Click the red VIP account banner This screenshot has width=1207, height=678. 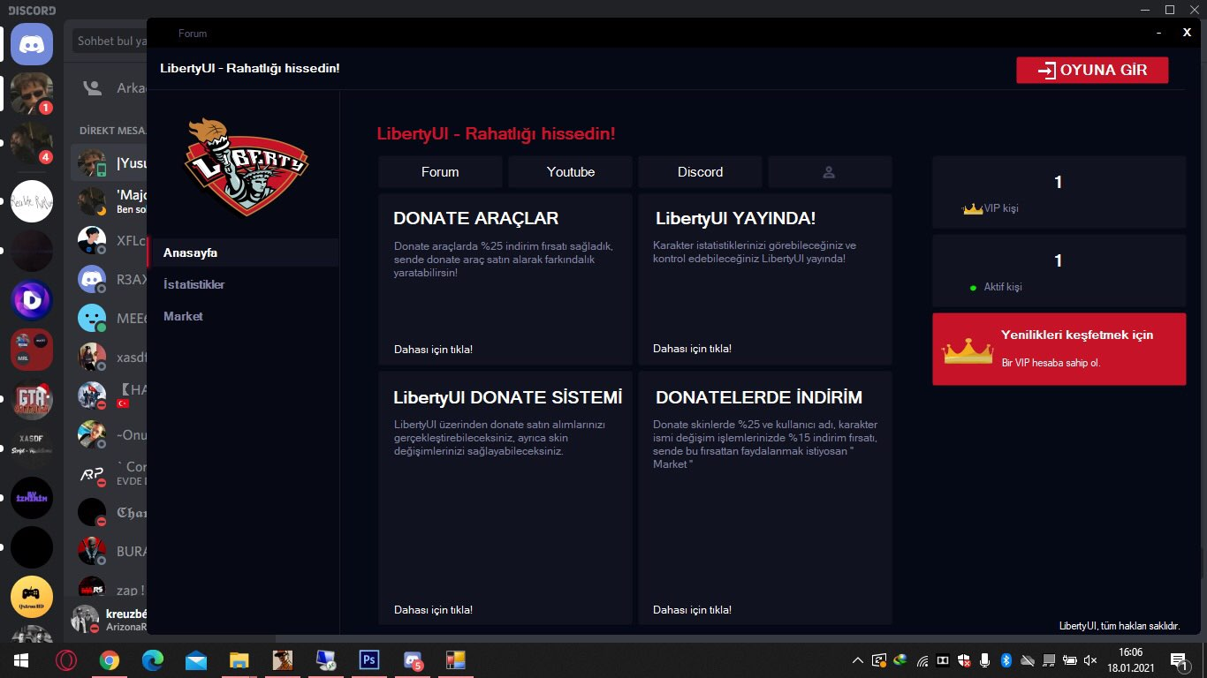click(x=1059, y=349)
